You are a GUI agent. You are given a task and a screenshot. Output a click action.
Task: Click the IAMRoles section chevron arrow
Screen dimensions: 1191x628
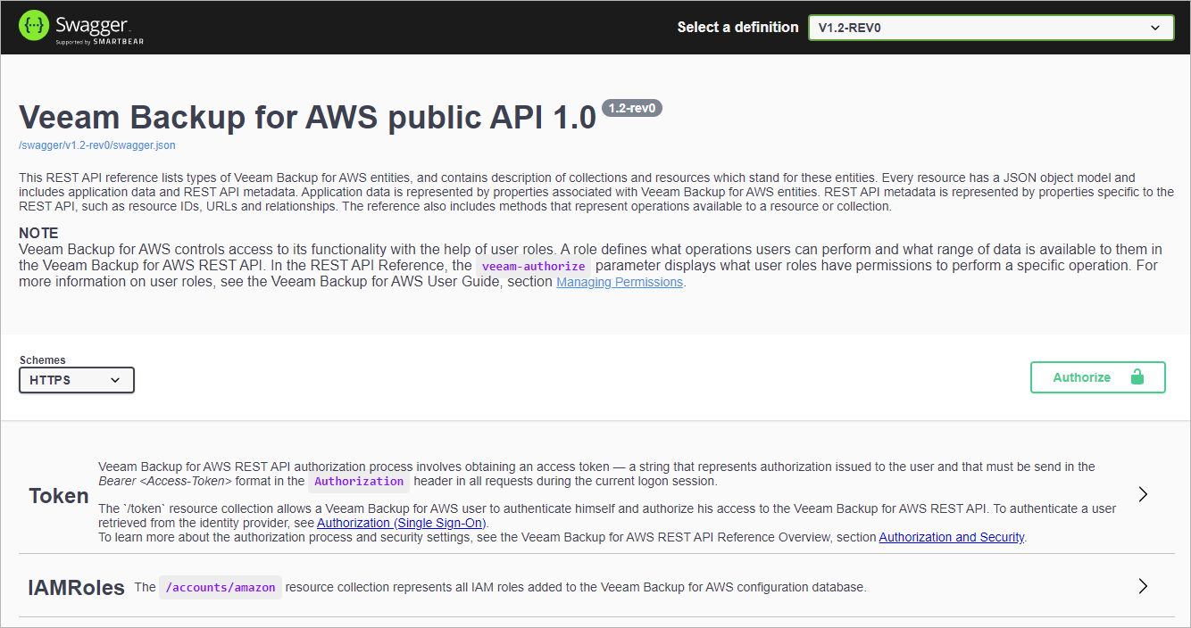coord(1142,586)
